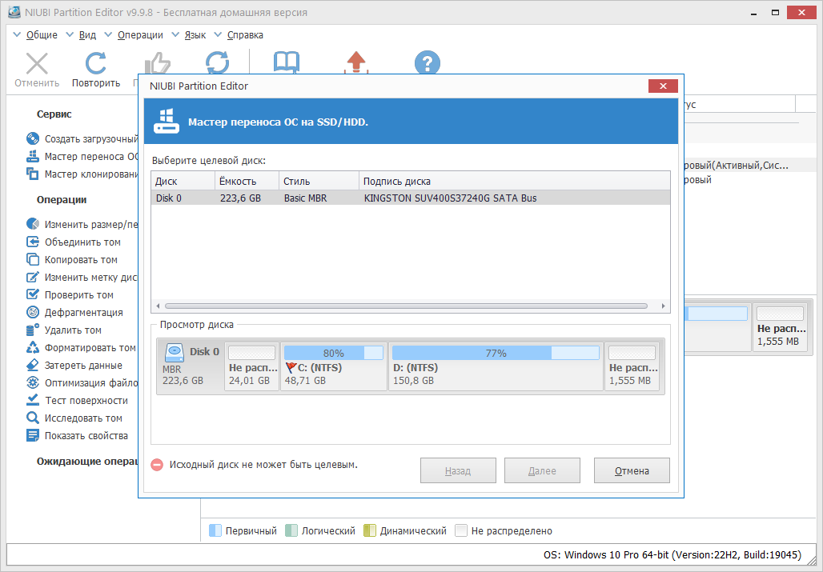
Task: Click the scrollbar left arrow in disk list
Action: point(158,306)
